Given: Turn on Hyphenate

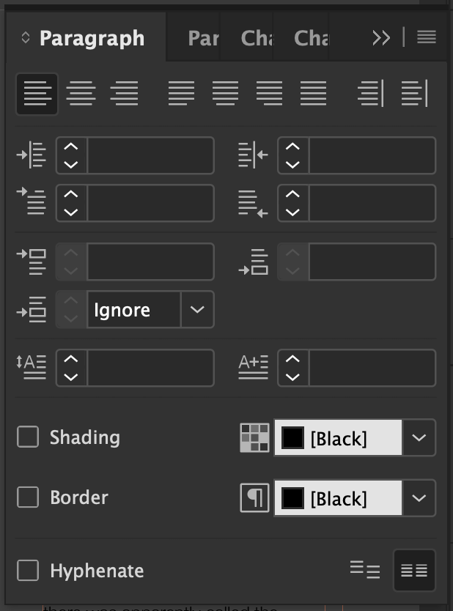Looking at the screenshot, I should (x=29, y=571).
